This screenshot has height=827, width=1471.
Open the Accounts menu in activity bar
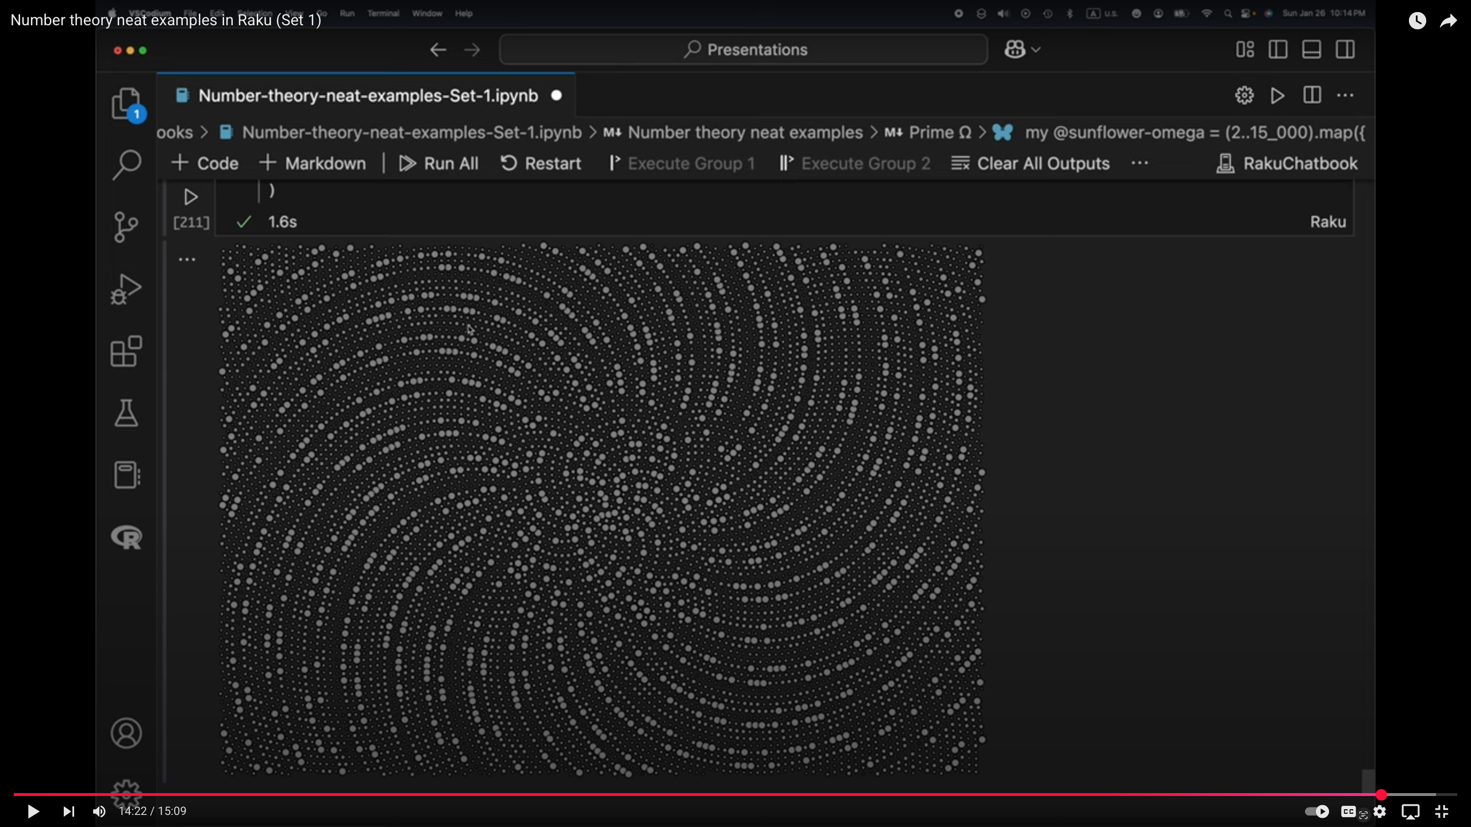tap(126, 733)
